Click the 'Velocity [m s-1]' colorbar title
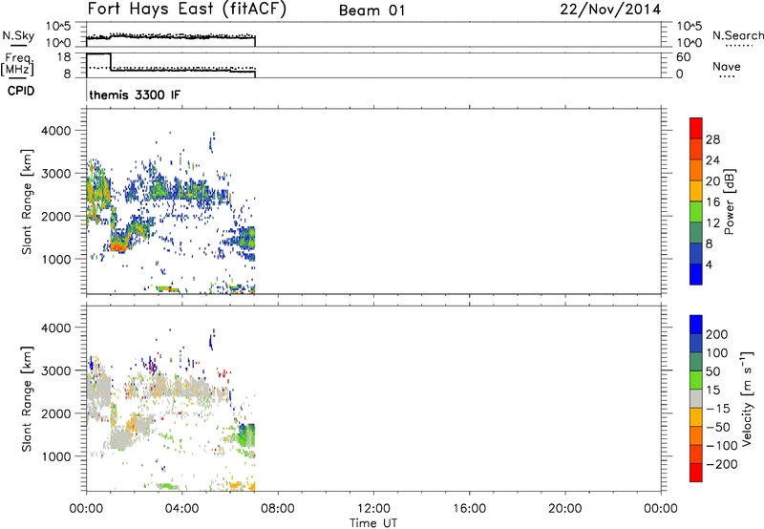The width and height of the screenshot is (764, 529). (747, 398)
